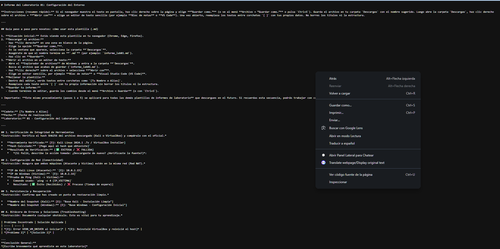
Task: Click the [Tu Nombre o Alias] placeholder after Cadete
Action: point(34,112)
